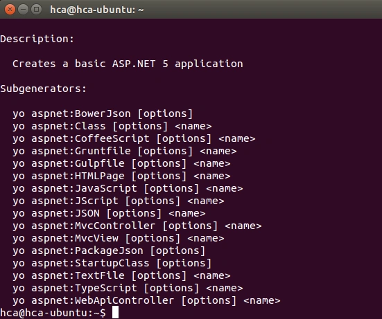This screenshot has height=319, width=382.
Task: Click the window title hca@hca-ubuntu
Action: click(x=97, y=10)
